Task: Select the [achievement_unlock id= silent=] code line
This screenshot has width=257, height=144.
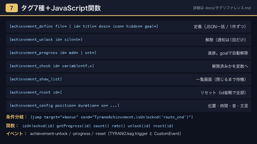Action: pyautogui.click(x=46, y=39)
